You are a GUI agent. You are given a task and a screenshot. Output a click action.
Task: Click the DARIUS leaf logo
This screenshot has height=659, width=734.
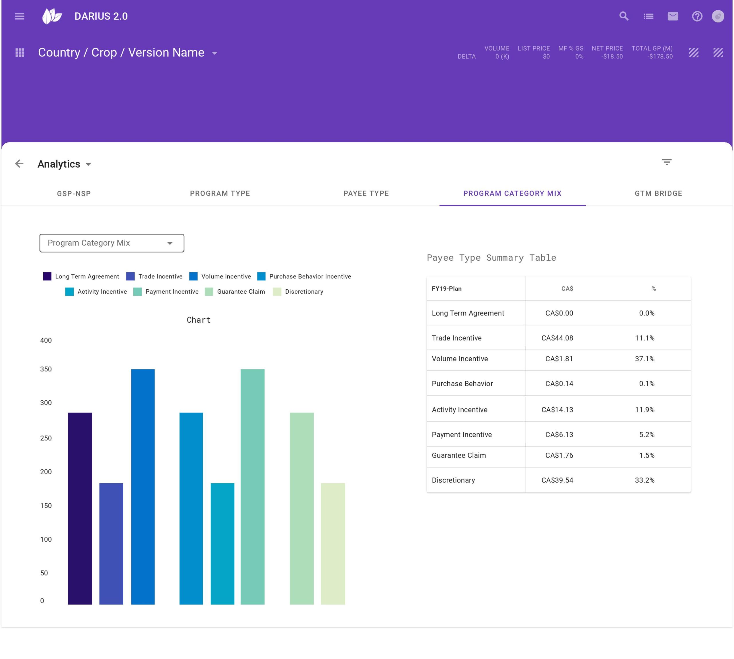[x=52, y=16]
